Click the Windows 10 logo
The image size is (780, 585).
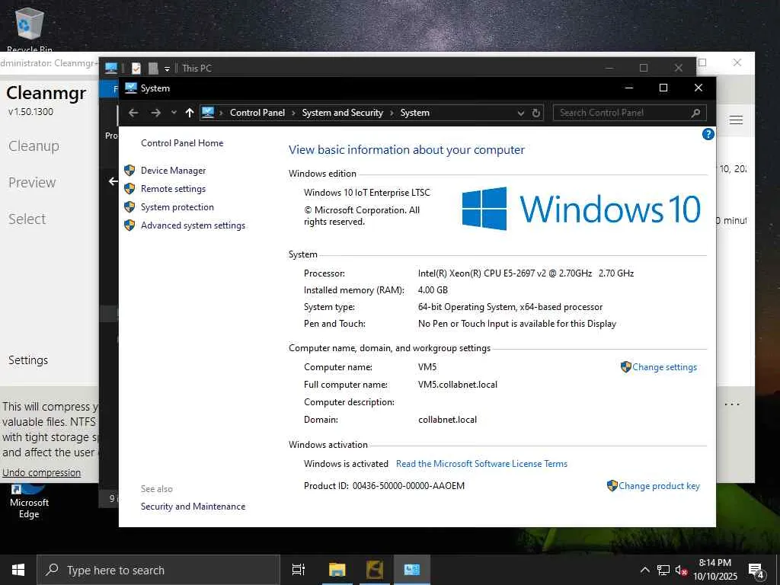point(581,209)
